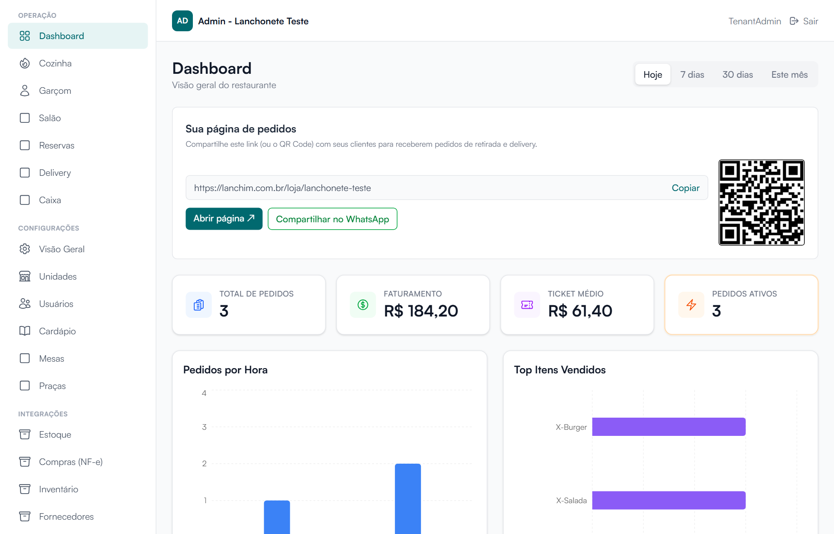Screen dimensions: 834x534
Task: Click the Top Itens Vendidos heading
Action: 559,370
